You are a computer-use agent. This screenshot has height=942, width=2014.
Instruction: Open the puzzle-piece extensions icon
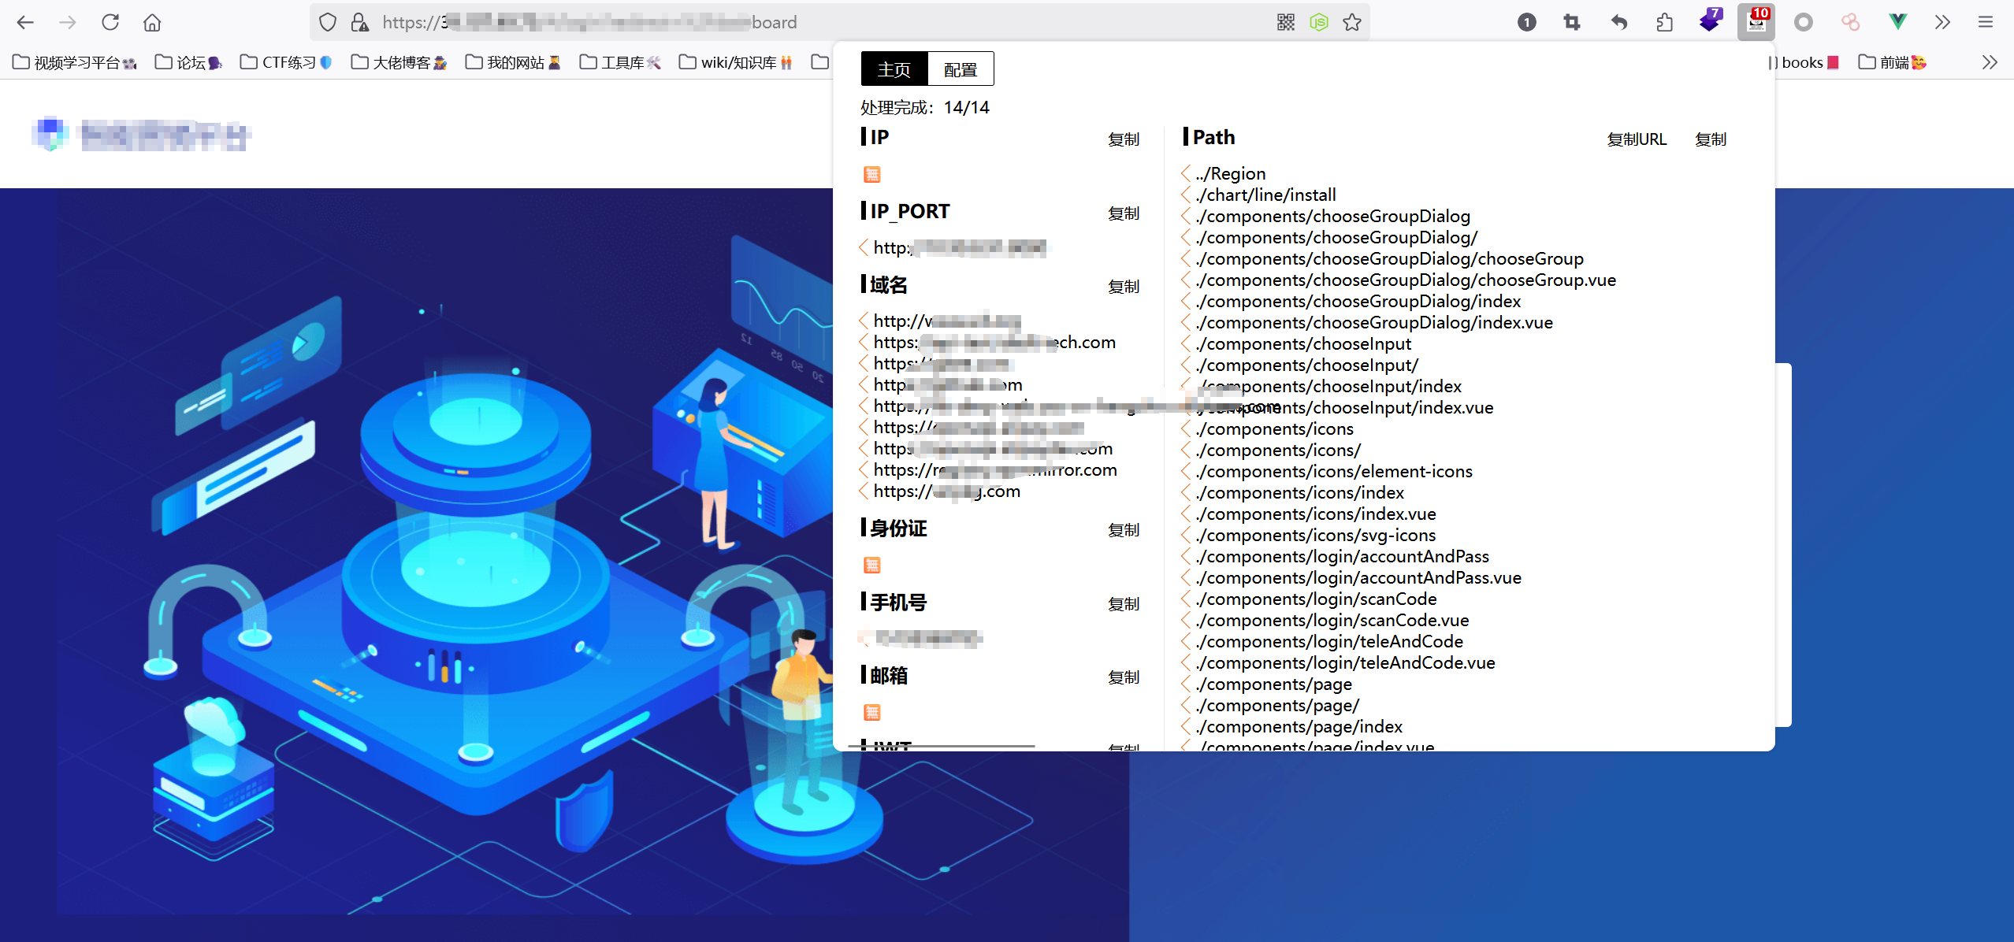click(x=1664, y=22)
